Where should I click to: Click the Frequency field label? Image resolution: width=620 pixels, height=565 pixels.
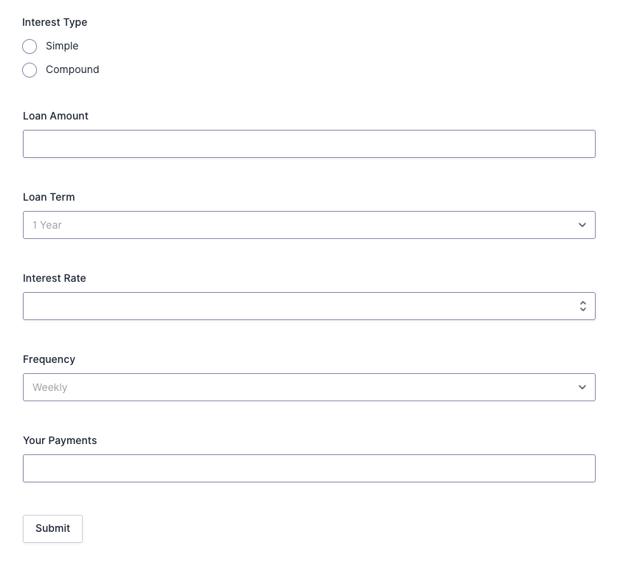click(x=49, y=359)
